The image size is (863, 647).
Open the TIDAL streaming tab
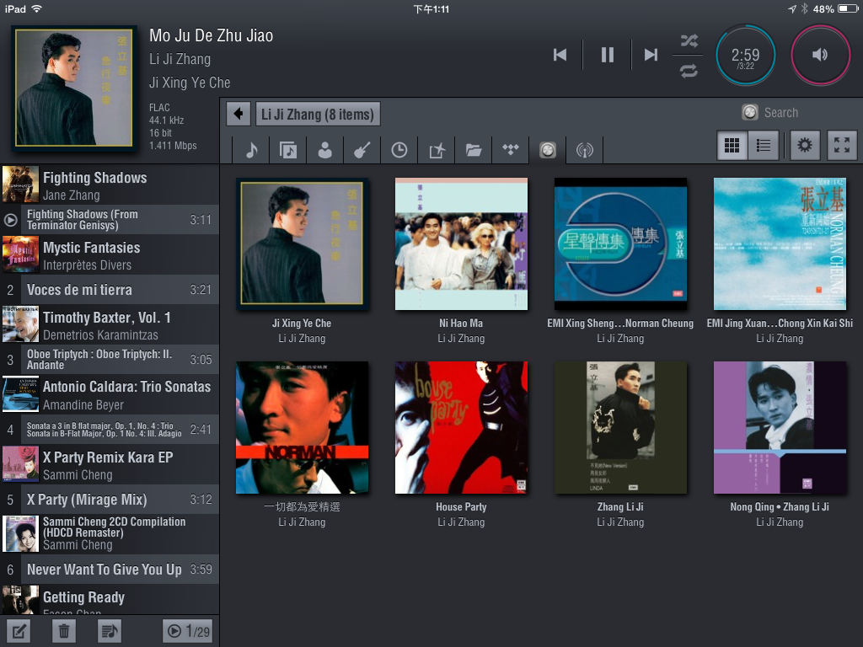[510, 150]
